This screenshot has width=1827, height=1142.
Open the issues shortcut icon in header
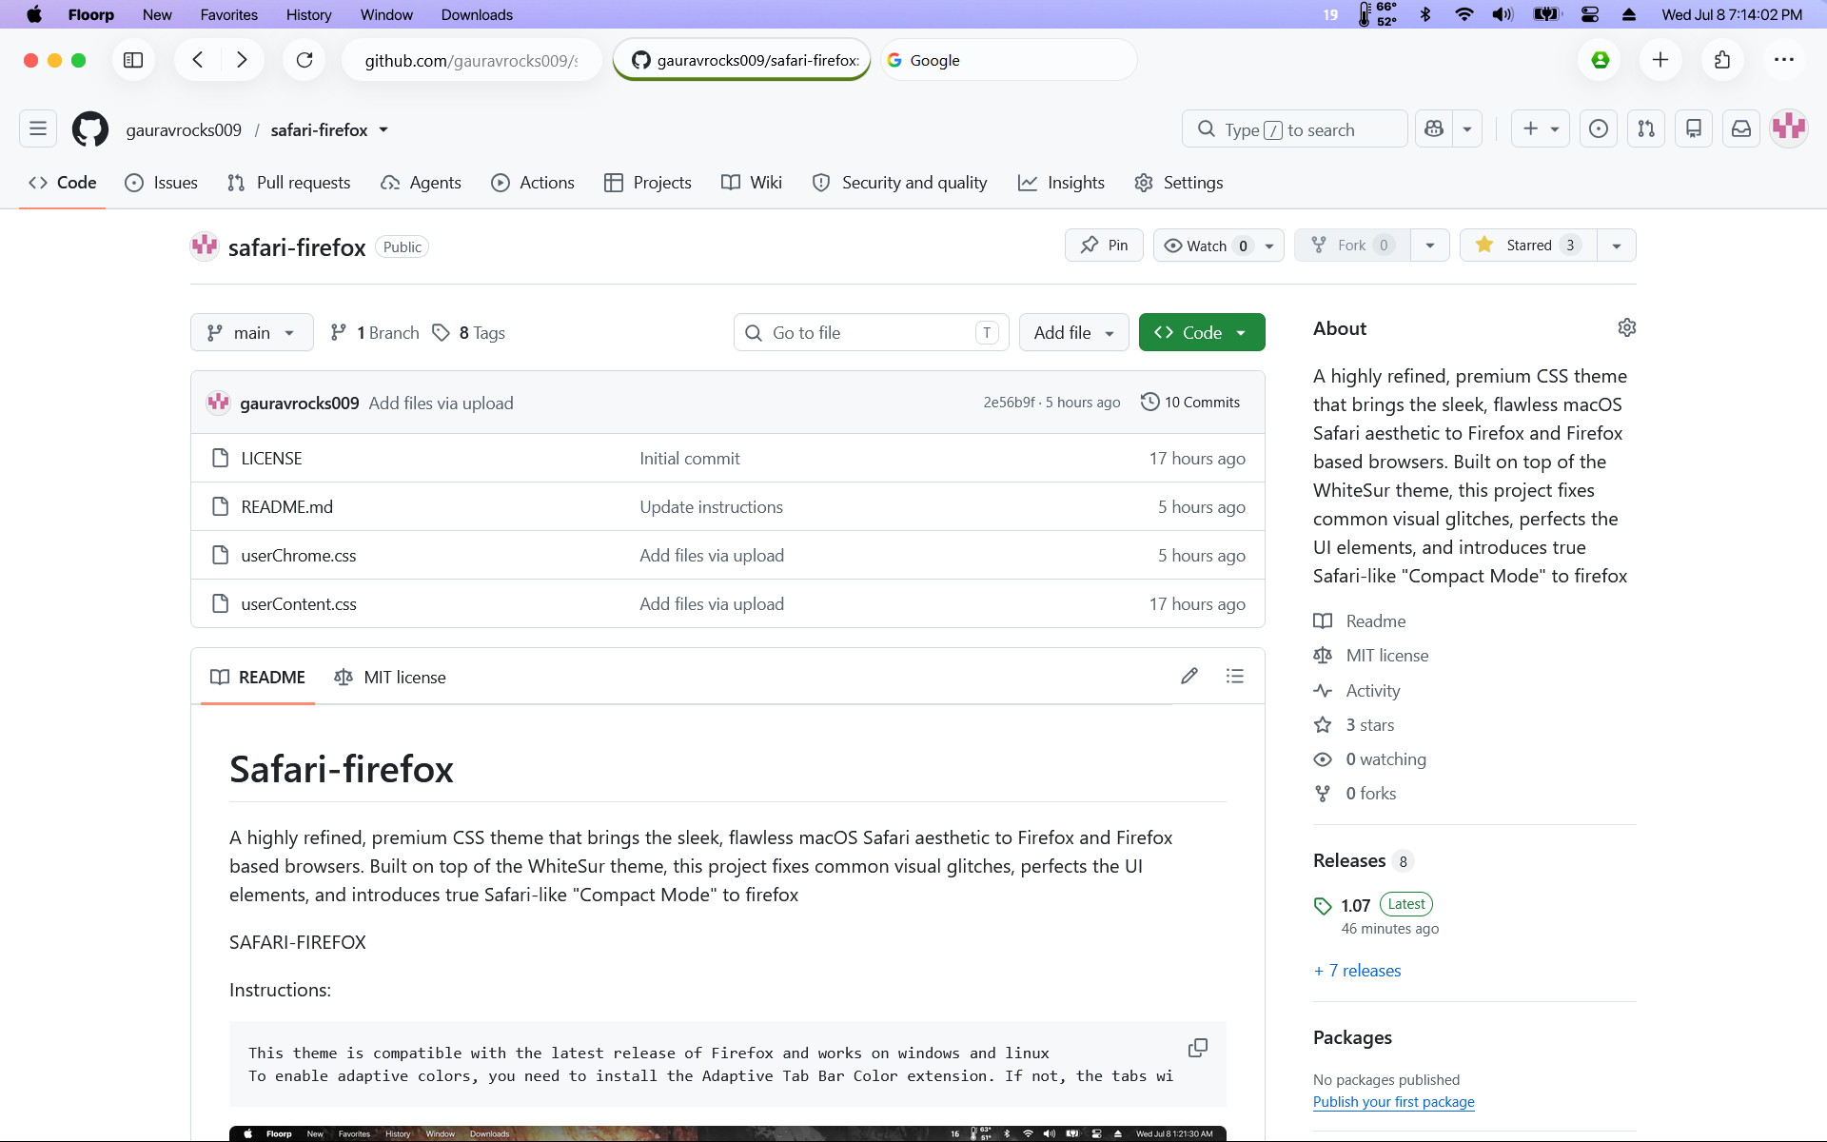click(x=1599, y=128)
